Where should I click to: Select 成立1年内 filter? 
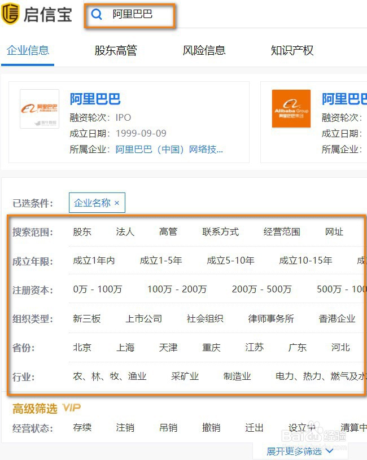(x=94, y=261)
